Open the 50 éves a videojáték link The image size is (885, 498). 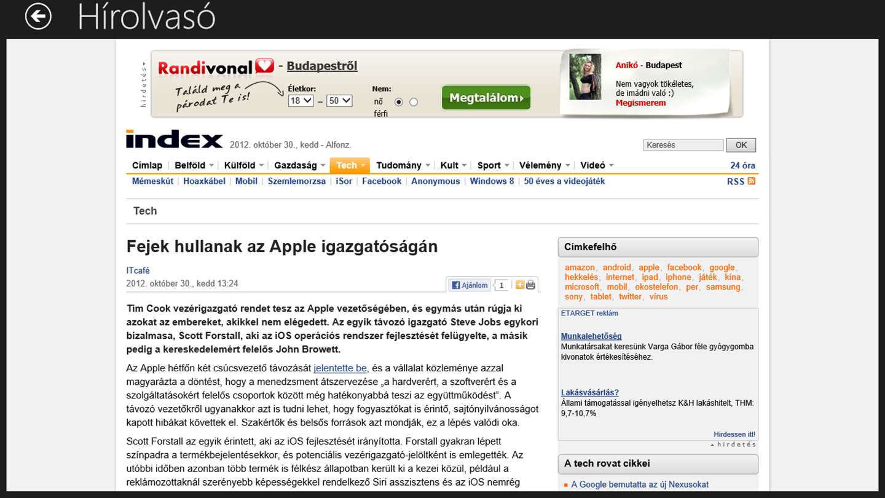[564, 181]
